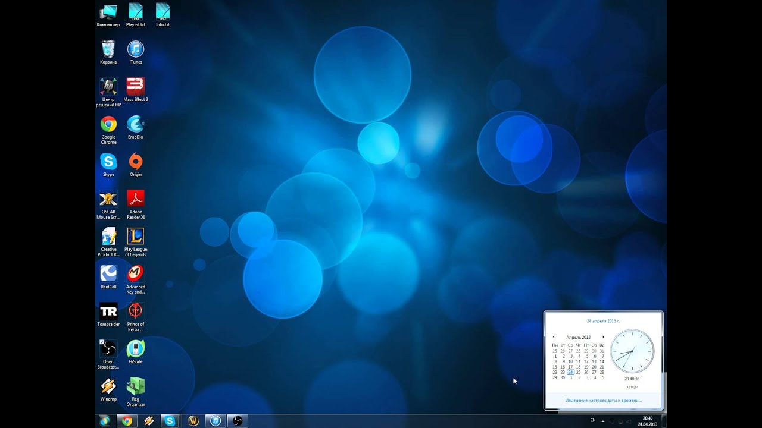Select the RaidCall desktop shortcut

(x=108, y=277)
